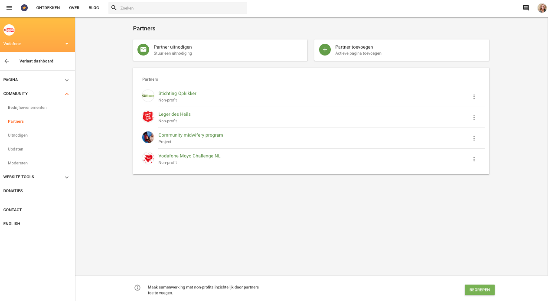Click Verlaat dashboard link

coord(36,61)
